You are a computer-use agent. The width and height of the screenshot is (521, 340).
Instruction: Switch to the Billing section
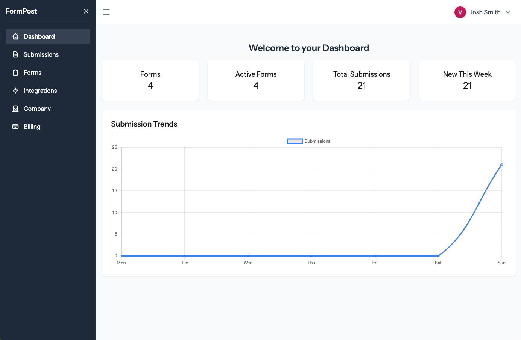32,126
